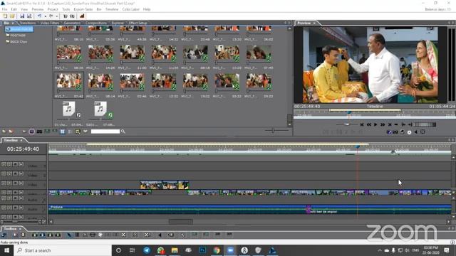Select the first audio file in bin
The width and height of the screenshot is (456, 256).
coord(69,109)
